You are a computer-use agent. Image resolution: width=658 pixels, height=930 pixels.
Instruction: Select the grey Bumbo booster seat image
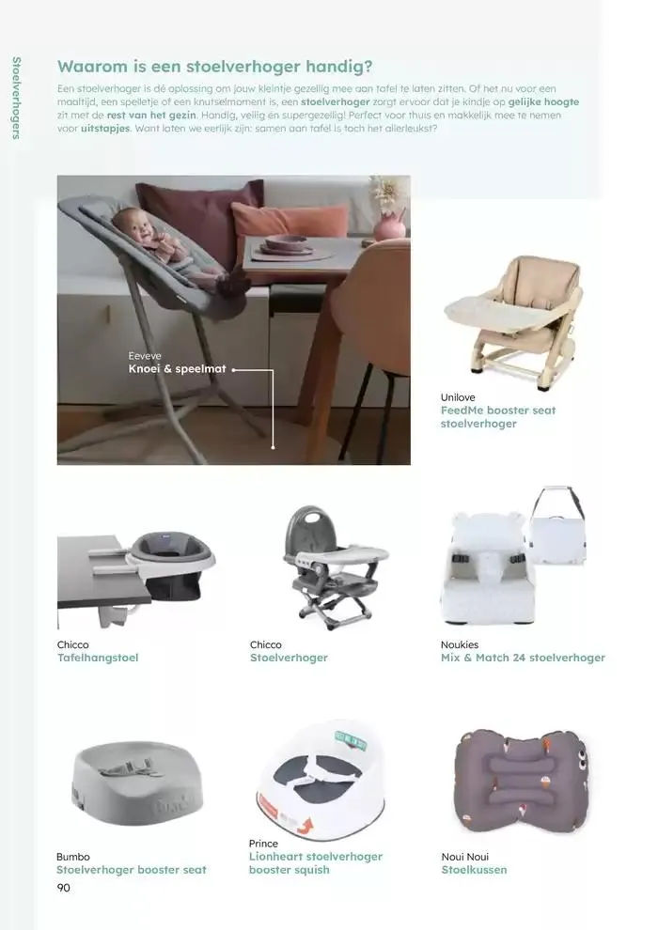[137, 783]
